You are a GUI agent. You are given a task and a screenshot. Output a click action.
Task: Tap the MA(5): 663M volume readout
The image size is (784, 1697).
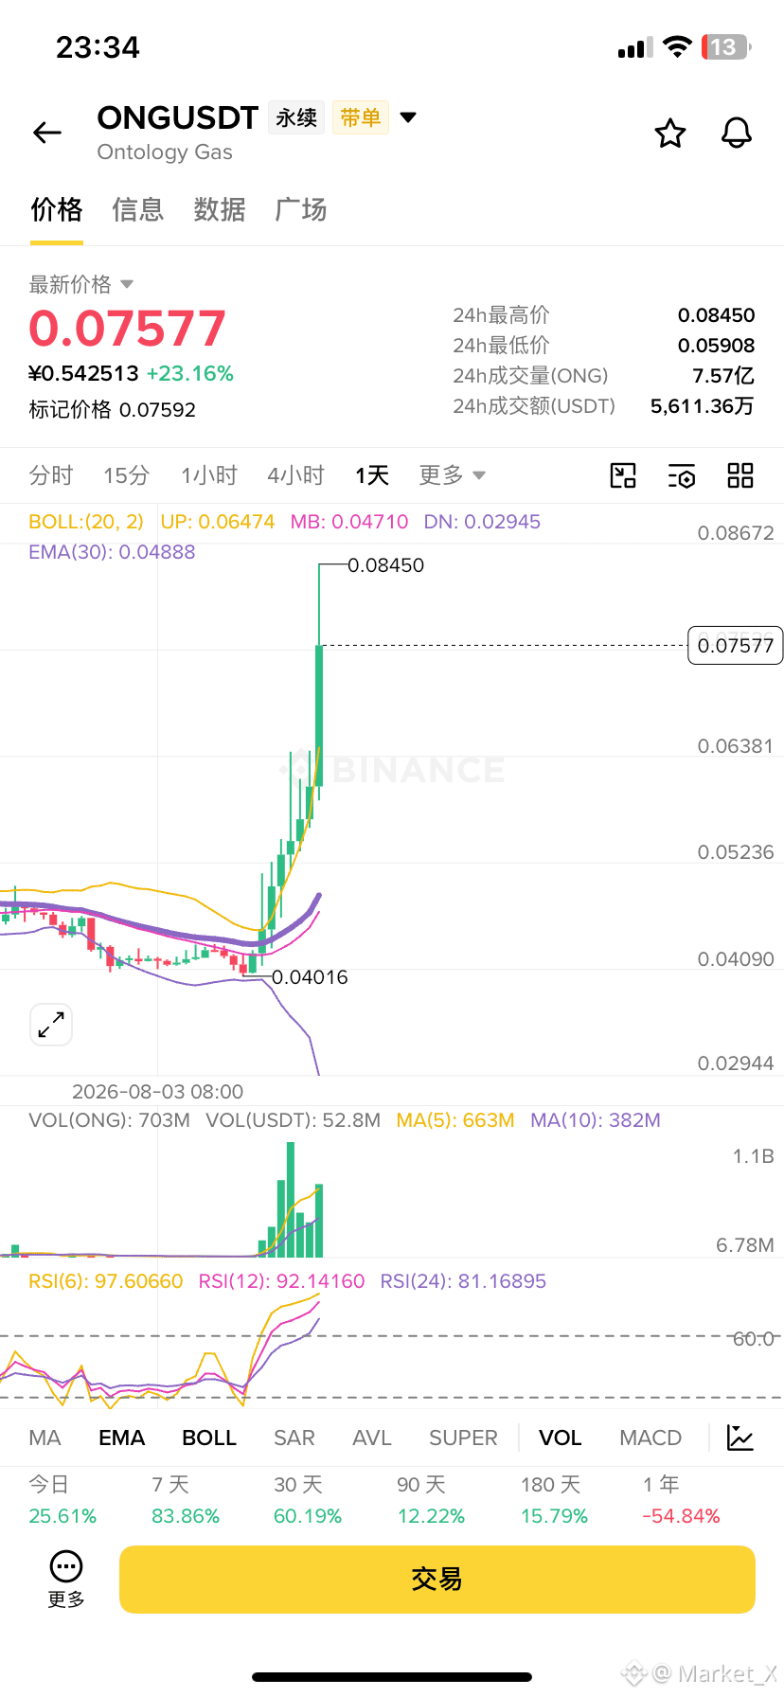[455, 1120]
